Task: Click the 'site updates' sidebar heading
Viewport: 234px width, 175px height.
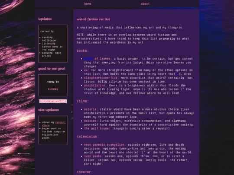Action: pos(49,110)
